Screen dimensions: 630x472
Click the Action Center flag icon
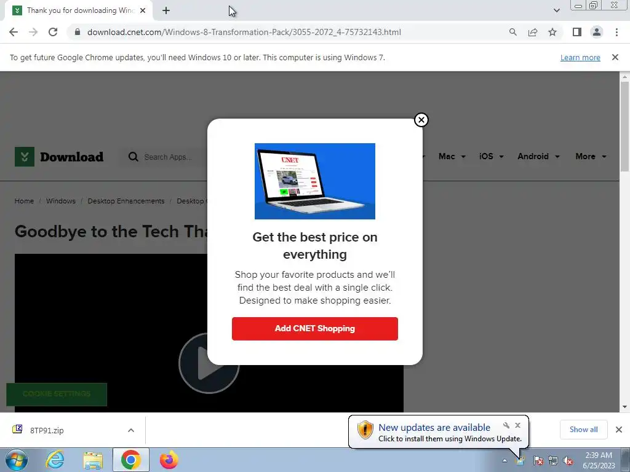pyautogui.click(x=538, y=460)
